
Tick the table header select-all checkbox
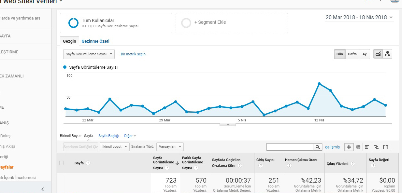point(61,163)
